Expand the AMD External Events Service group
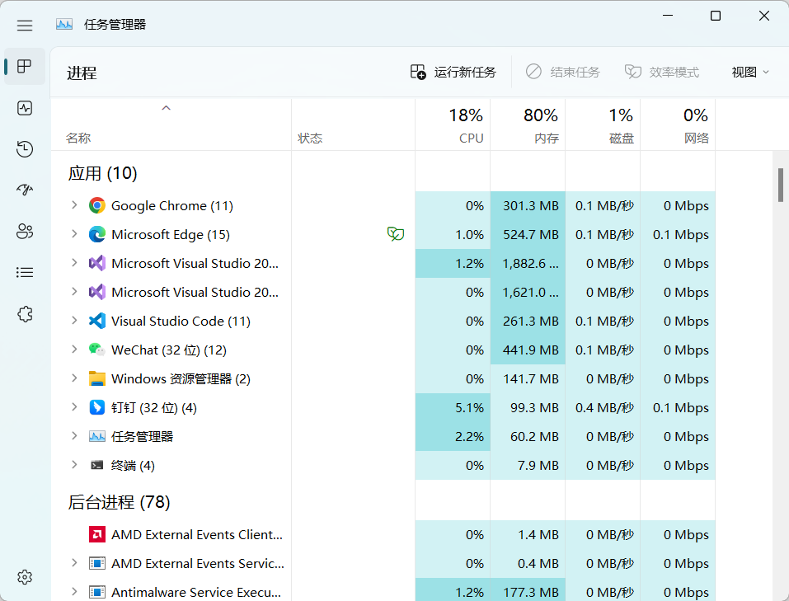 coord(74,563)
